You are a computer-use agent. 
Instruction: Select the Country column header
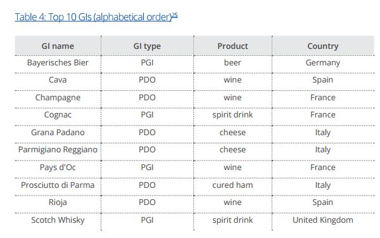pos(323,46)
